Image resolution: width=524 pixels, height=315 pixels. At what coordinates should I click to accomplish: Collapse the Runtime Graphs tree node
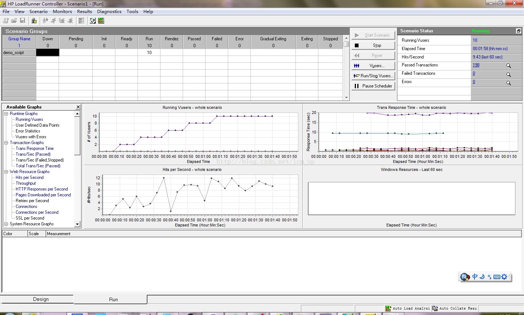(6, 114)
